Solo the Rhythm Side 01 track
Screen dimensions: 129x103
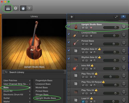[x=87, y=52]
